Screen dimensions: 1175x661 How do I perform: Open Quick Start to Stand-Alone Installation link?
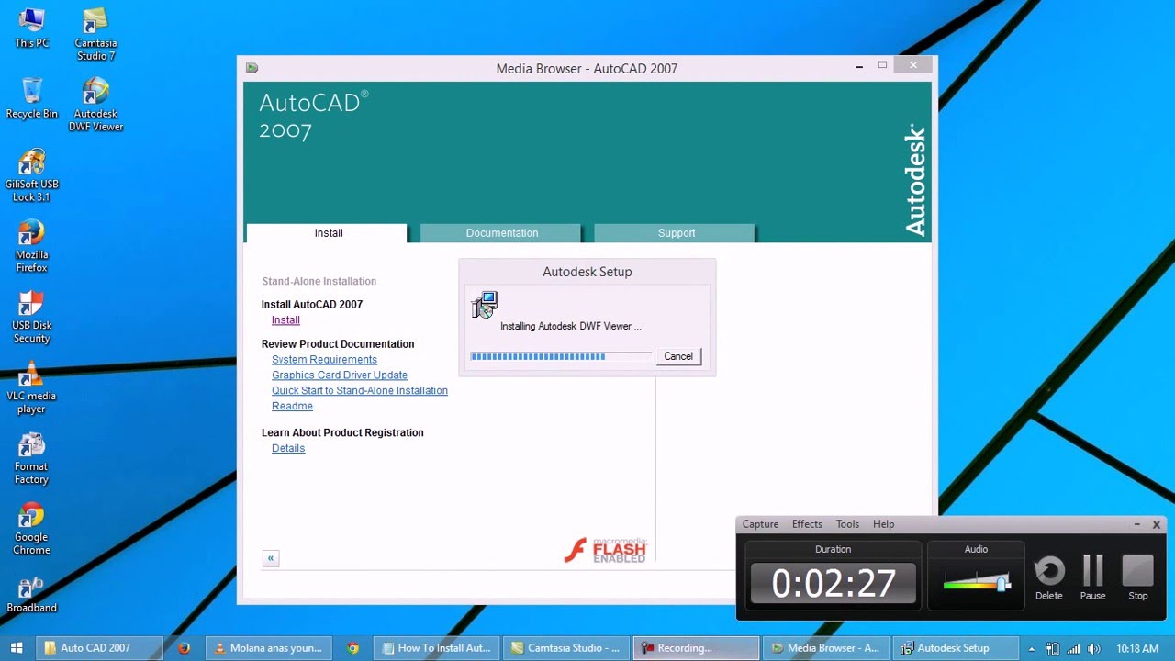pyautogui.click(x=360, y=391)
